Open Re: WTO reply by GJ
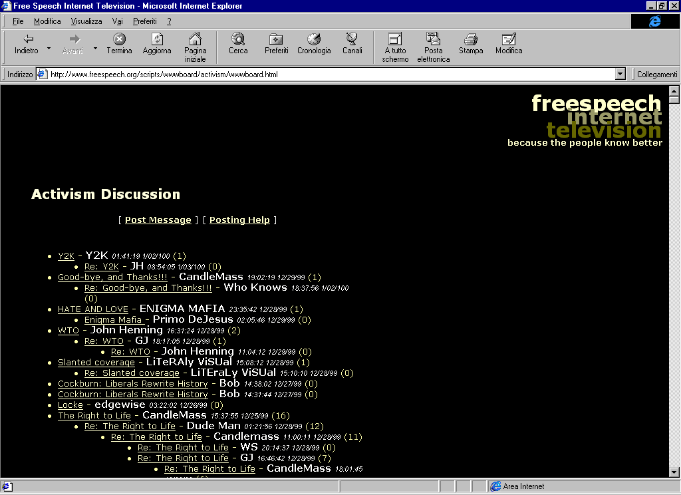Image resolution: width=681 pixels, height=495 pixels. [104, 341]
